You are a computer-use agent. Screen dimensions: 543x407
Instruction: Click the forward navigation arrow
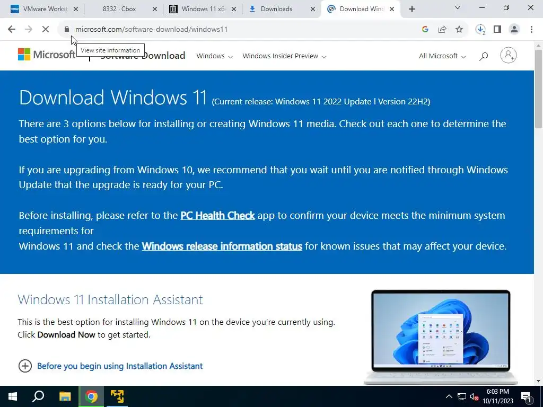(29, 30)
